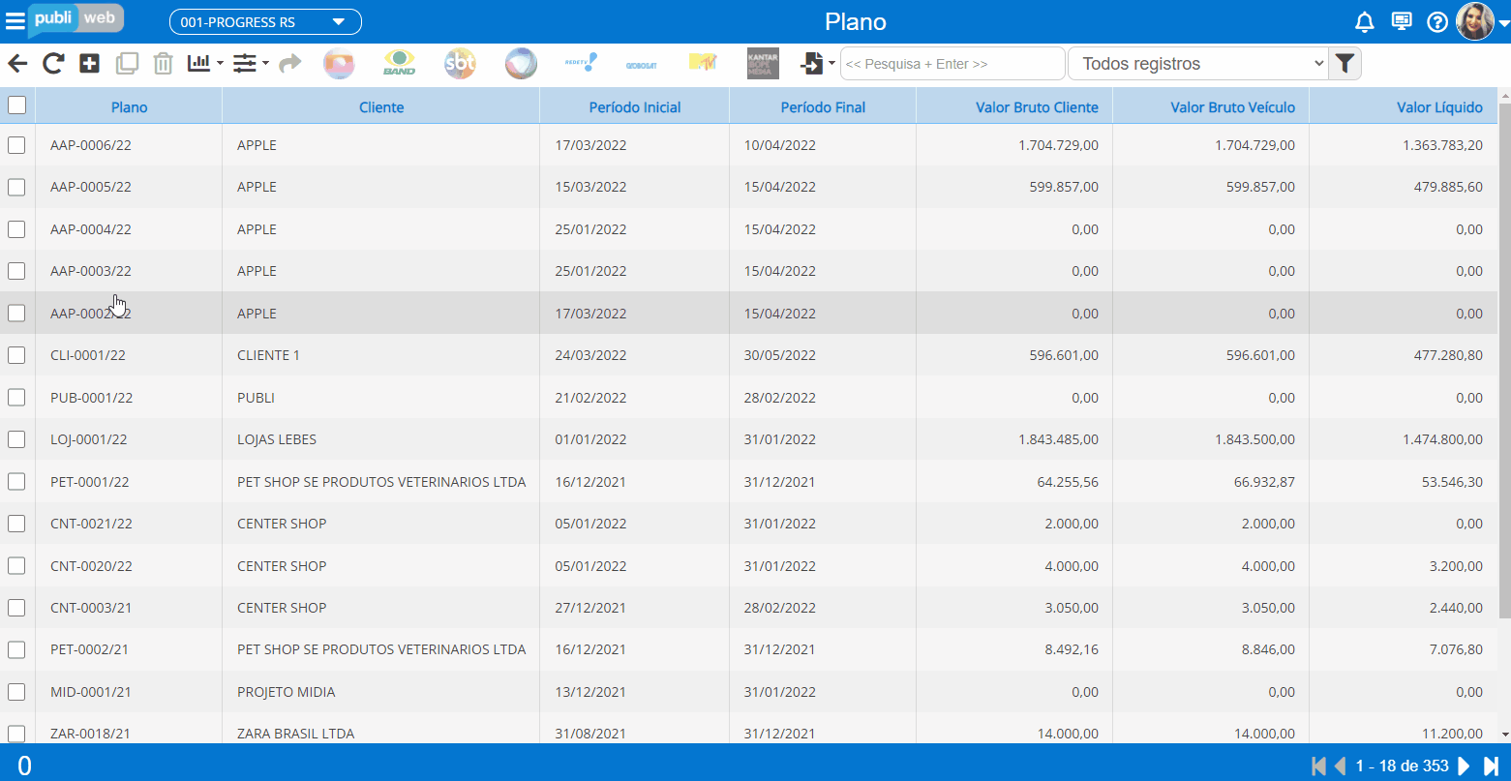The height and width of the screenshot is (781, 1511).
Task: Click the 1.843.485,00 value cell
Action: coord(1014,439)
